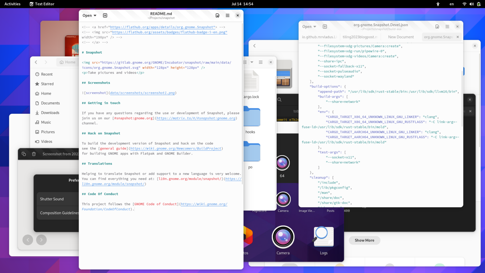485x273 pixels.
Task: Close the org.gnome.Snaps tab
Action: point(458,37)
